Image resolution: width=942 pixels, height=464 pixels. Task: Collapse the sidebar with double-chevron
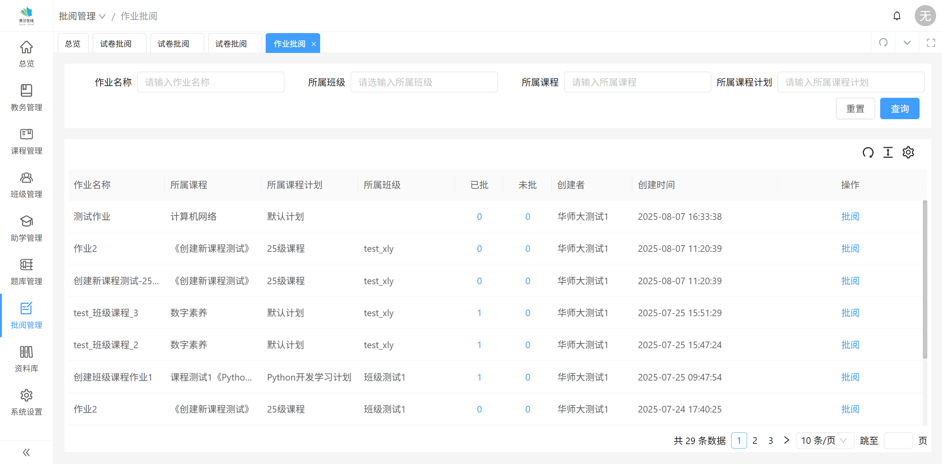point(26,452)
